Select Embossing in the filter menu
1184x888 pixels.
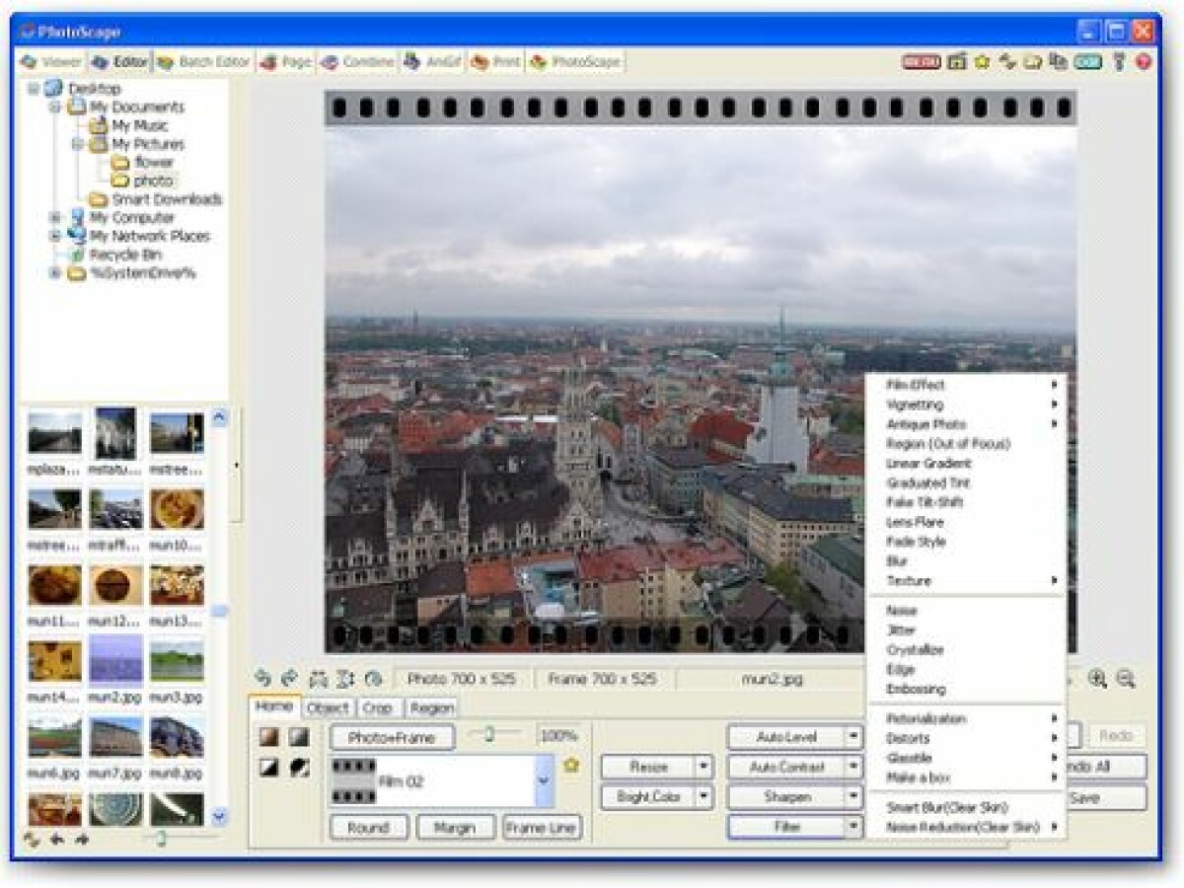pos(916,689)
